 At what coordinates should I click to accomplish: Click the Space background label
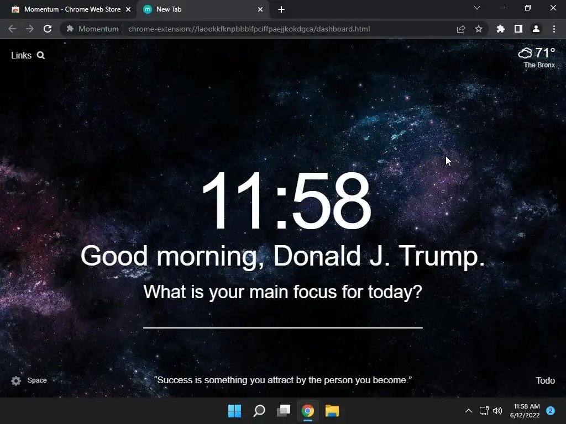[37, 380]
